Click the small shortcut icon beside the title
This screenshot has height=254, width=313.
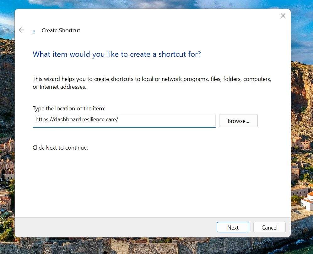[34, 32]
